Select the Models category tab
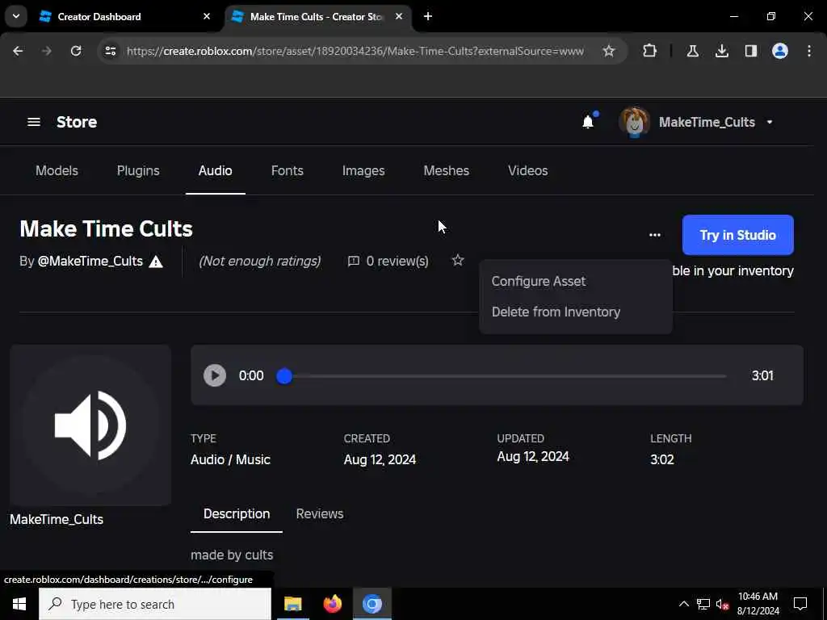This screenshot has height=620, width=827. [57, 171]
